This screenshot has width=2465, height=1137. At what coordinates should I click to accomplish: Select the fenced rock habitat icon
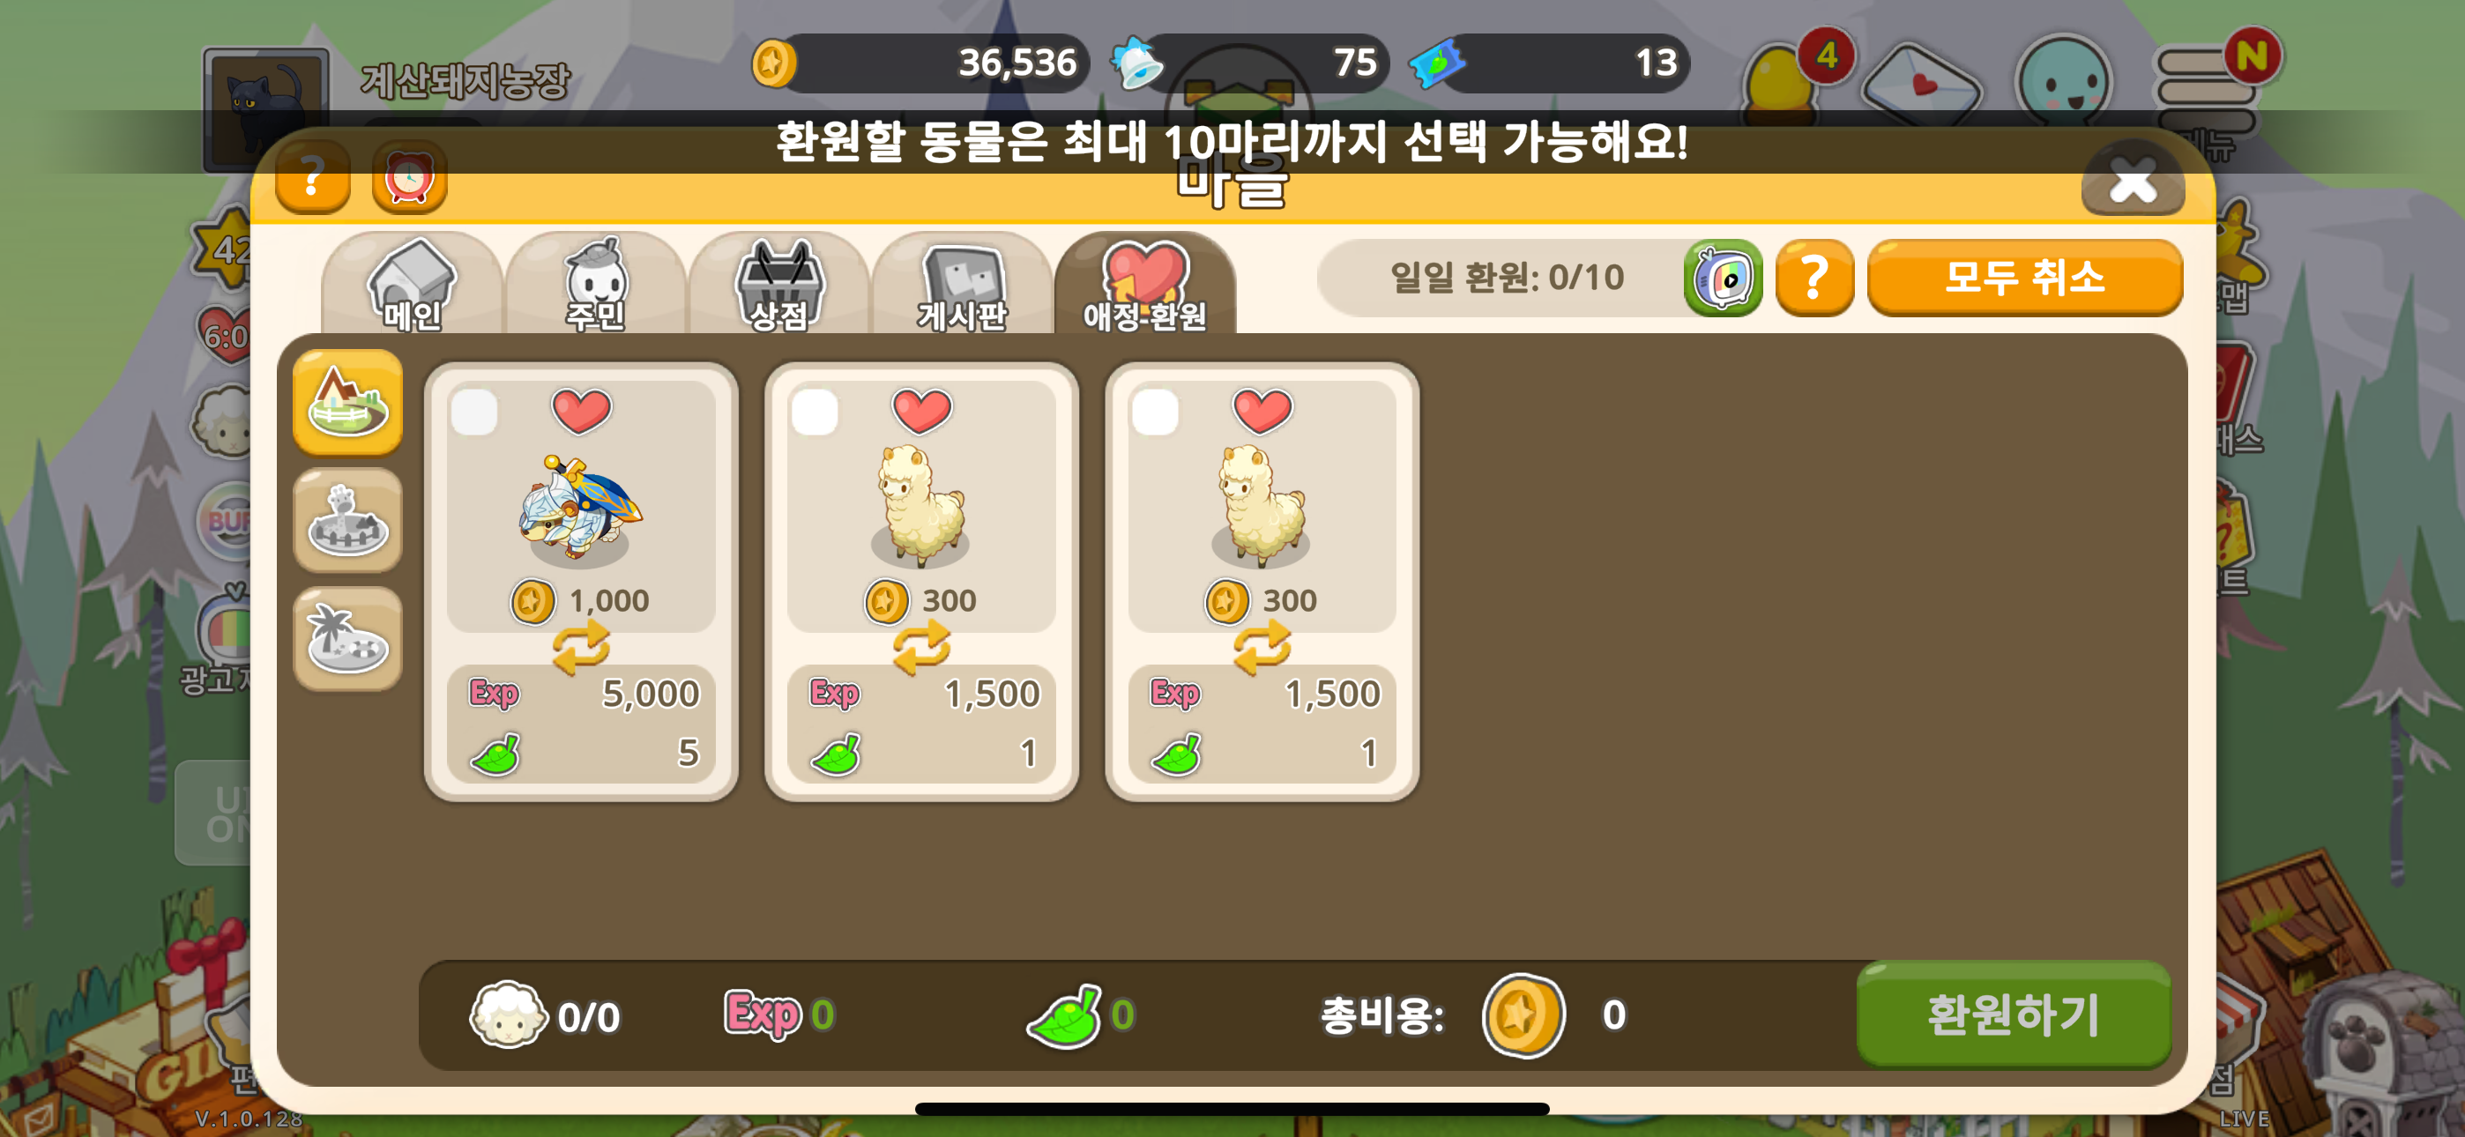pos(347,521)
